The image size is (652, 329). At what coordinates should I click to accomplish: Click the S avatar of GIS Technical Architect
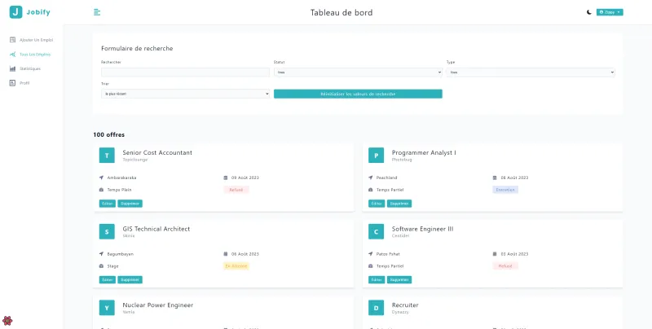tap(107, 231)
